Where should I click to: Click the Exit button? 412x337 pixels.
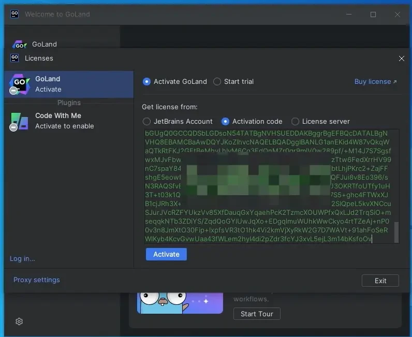point(380,281)
